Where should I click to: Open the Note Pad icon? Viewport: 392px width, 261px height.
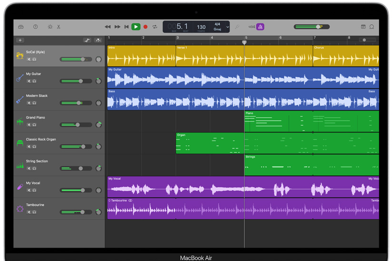(363, 27)
